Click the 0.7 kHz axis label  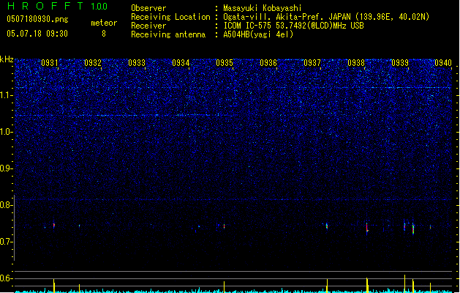click(x=6, y=242)
